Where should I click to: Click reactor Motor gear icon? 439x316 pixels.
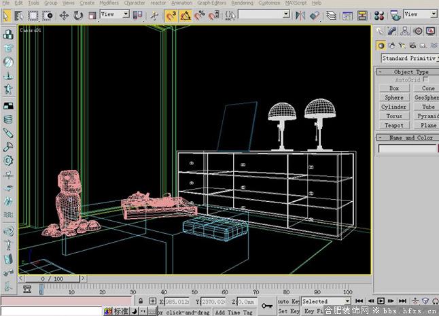[8, 160]
